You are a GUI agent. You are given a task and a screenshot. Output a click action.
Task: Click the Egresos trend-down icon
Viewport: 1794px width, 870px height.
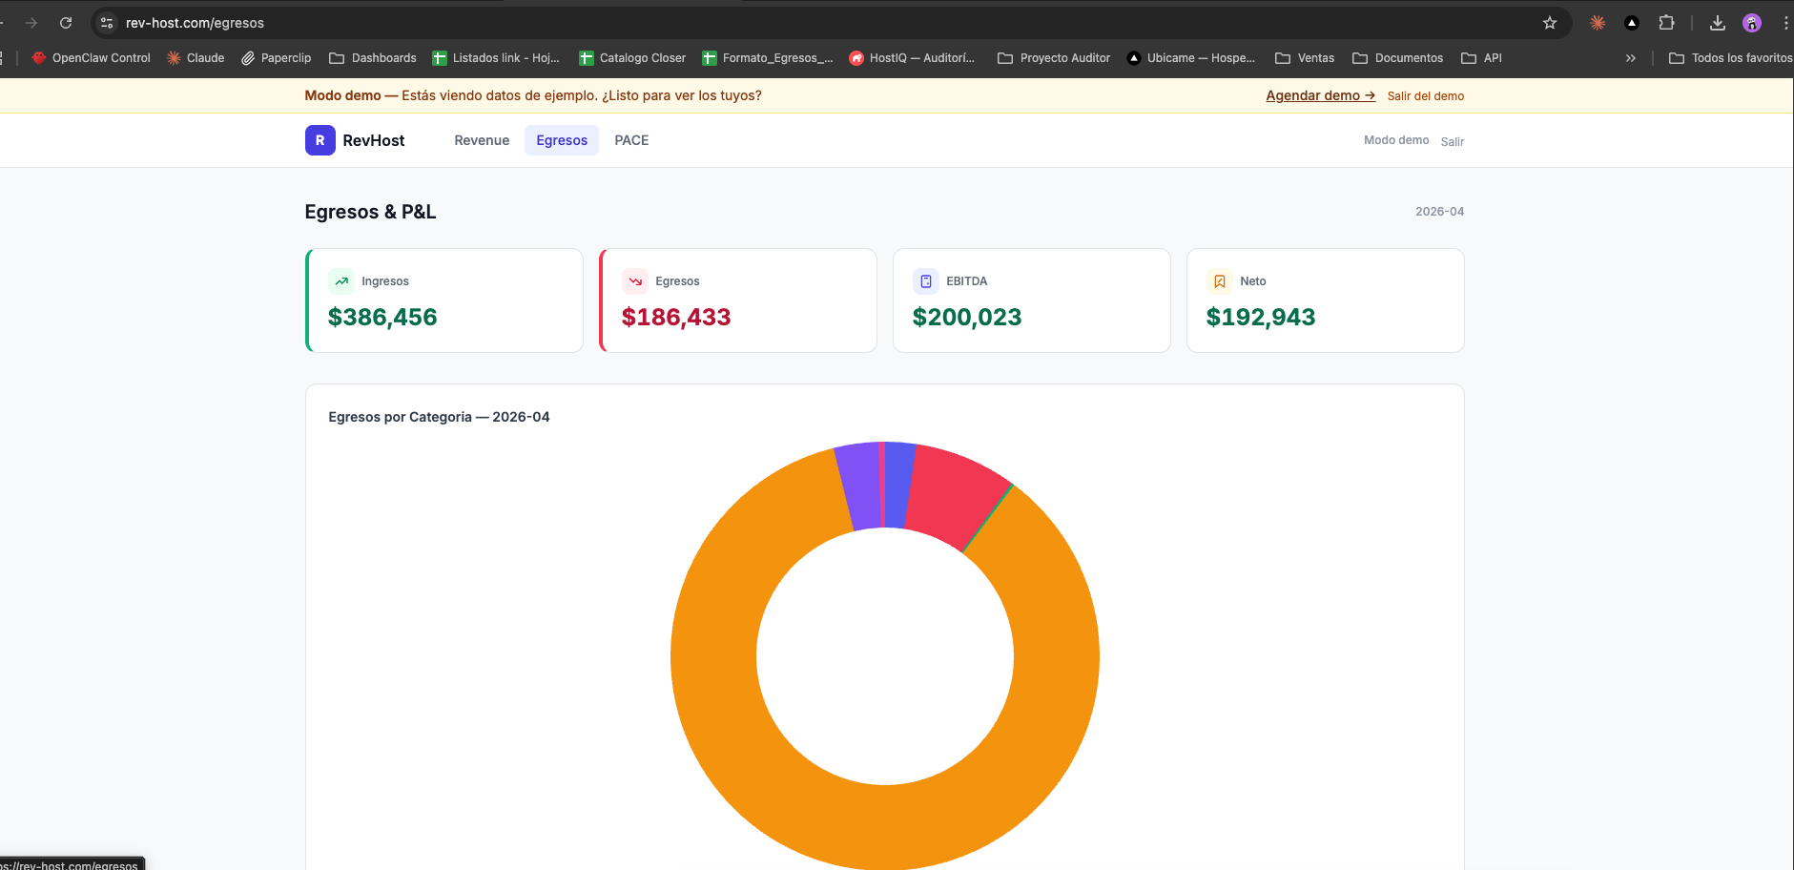pos(635,281)
